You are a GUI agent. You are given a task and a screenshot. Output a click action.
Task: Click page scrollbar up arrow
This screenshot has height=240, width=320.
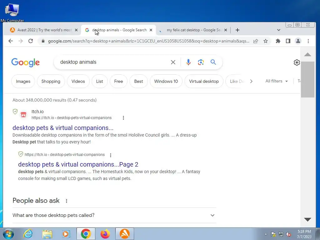[x=307, y=54]
